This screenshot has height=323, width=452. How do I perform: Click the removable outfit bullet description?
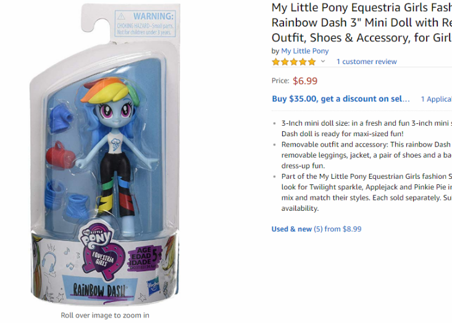tap(366, 155)
